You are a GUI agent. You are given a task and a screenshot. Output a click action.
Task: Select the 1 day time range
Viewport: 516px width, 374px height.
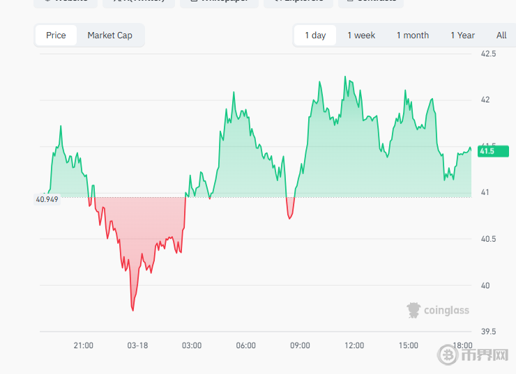point(315,35)
